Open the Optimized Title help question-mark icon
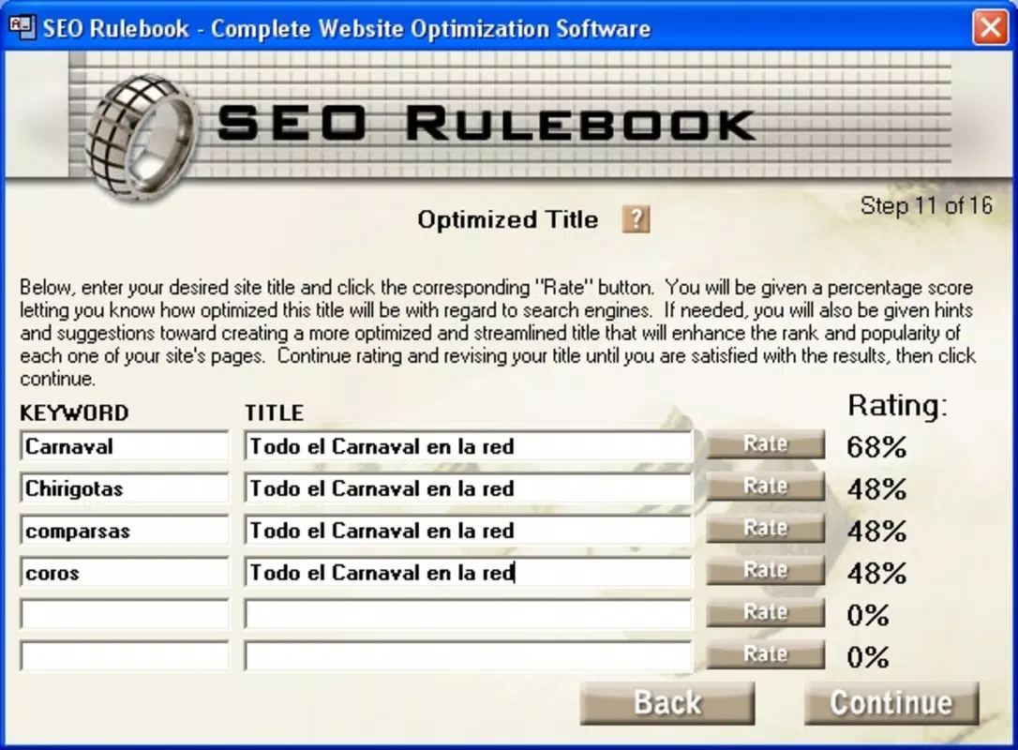The image size is (1018, 750). point(636,219)
